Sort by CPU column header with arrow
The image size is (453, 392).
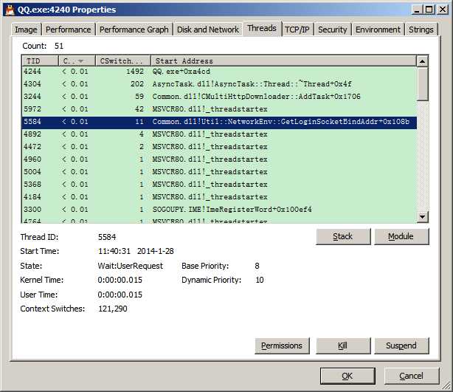pos(77,61)
